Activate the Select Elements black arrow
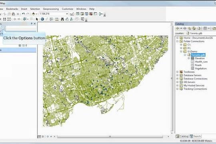Viewport: 216px width, 144px height. [37, 19]
